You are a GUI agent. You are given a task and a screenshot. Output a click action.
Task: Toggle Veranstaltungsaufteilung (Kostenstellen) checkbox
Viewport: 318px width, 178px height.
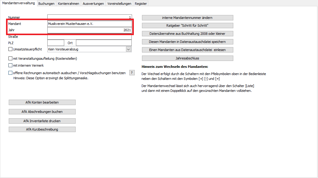(11, 59)
